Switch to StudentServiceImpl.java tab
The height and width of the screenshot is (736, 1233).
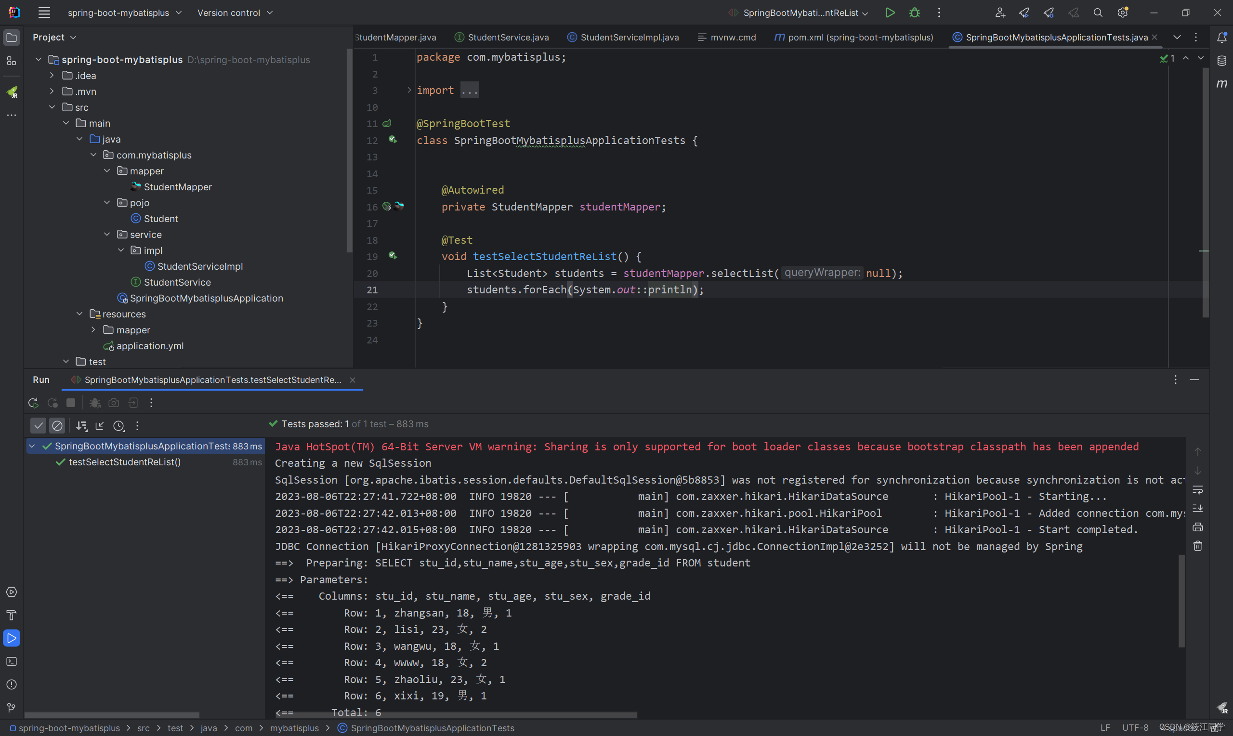[623, 37]
